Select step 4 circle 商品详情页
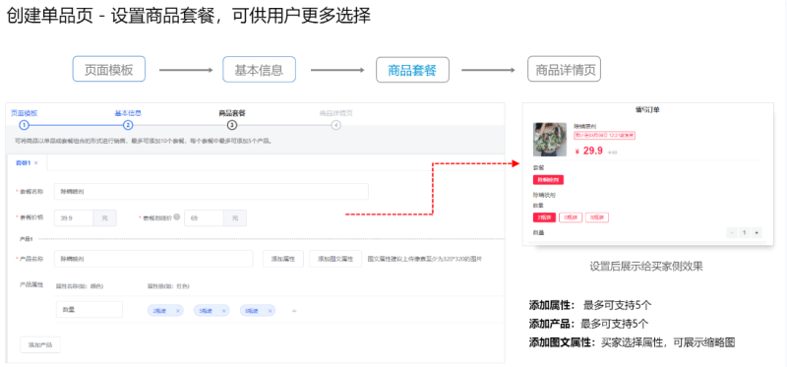 [x=335, y=125]
